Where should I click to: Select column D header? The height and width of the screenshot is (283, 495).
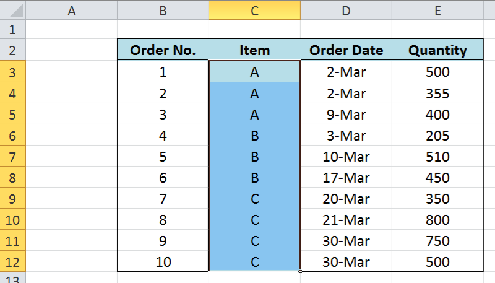tap(346, 10)
